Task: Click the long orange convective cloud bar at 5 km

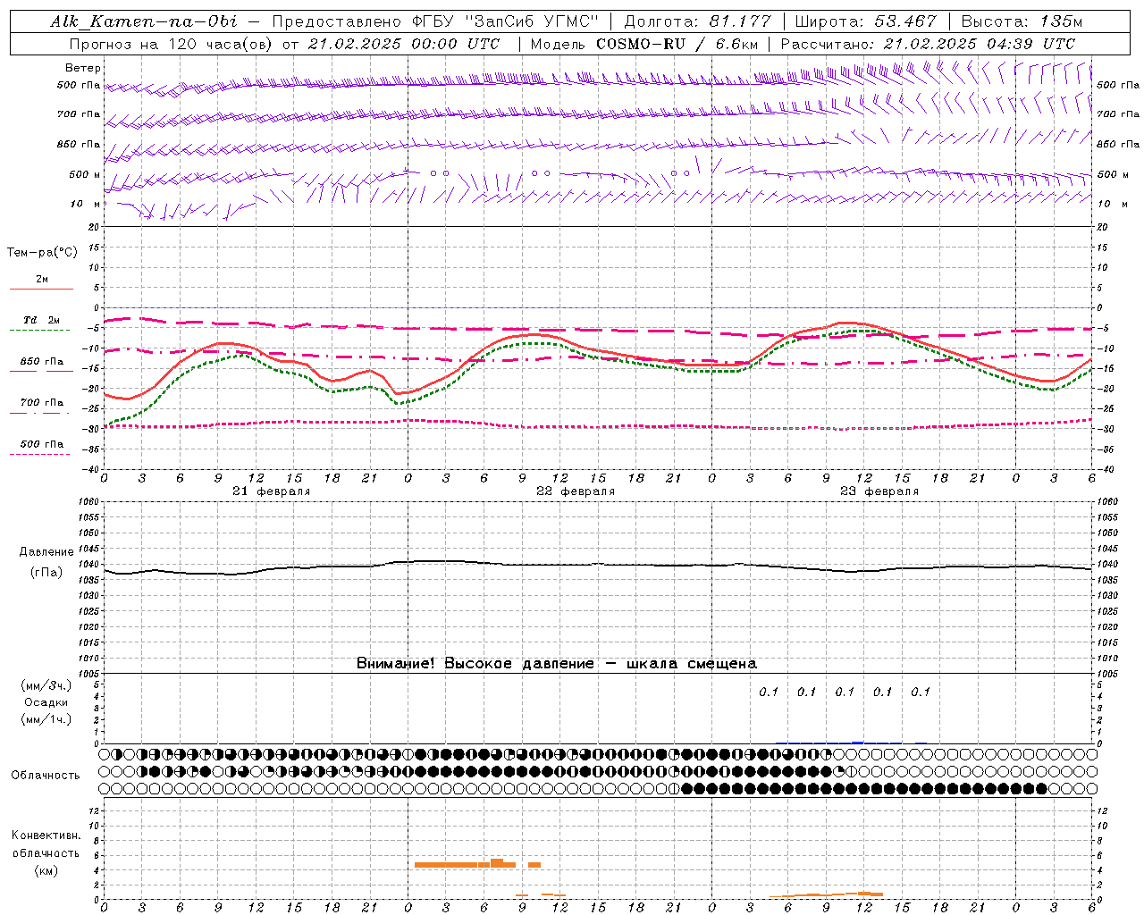Action: pos(465,864)
